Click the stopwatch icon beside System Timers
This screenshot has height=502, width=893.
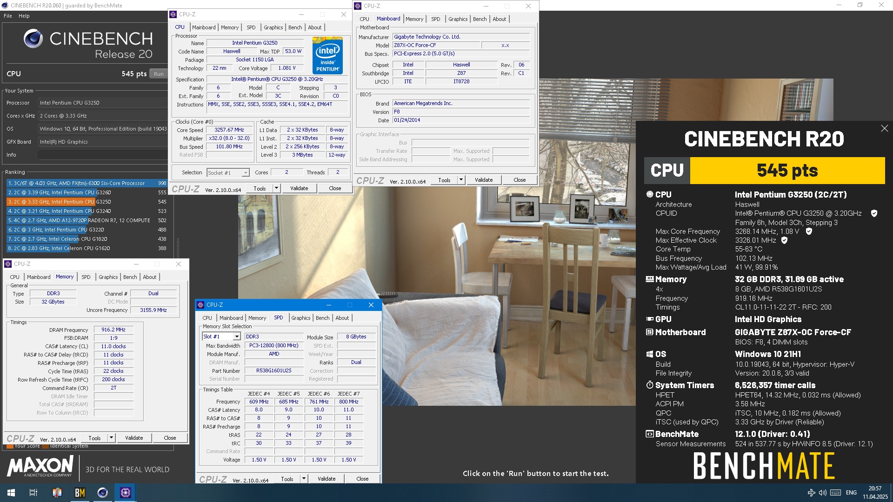(650, 385)
